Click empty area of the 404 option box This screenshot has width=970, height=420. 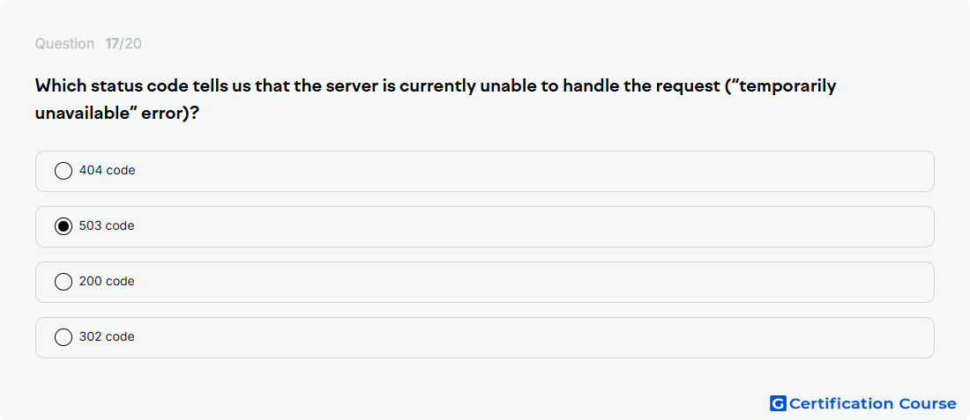click(x=532, y=171)
